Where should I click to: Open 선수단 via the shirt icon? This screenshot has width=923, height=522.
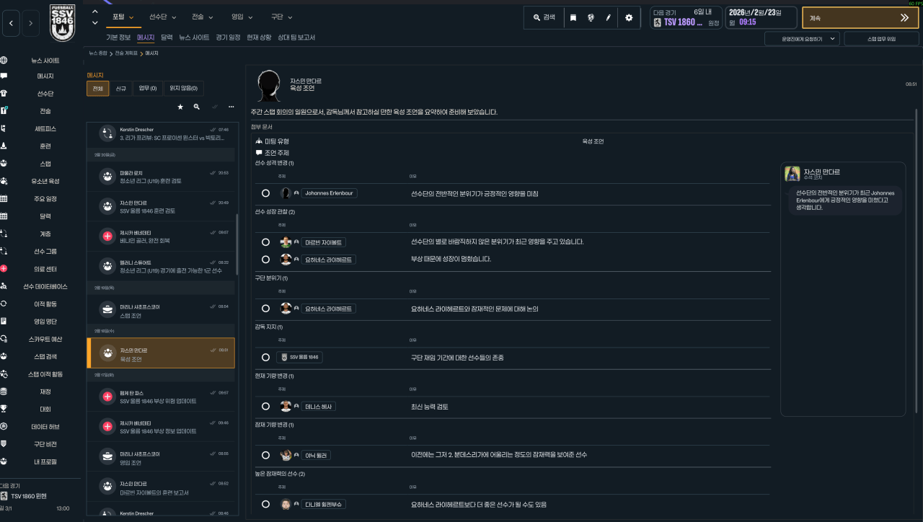[x=4, y=93]
